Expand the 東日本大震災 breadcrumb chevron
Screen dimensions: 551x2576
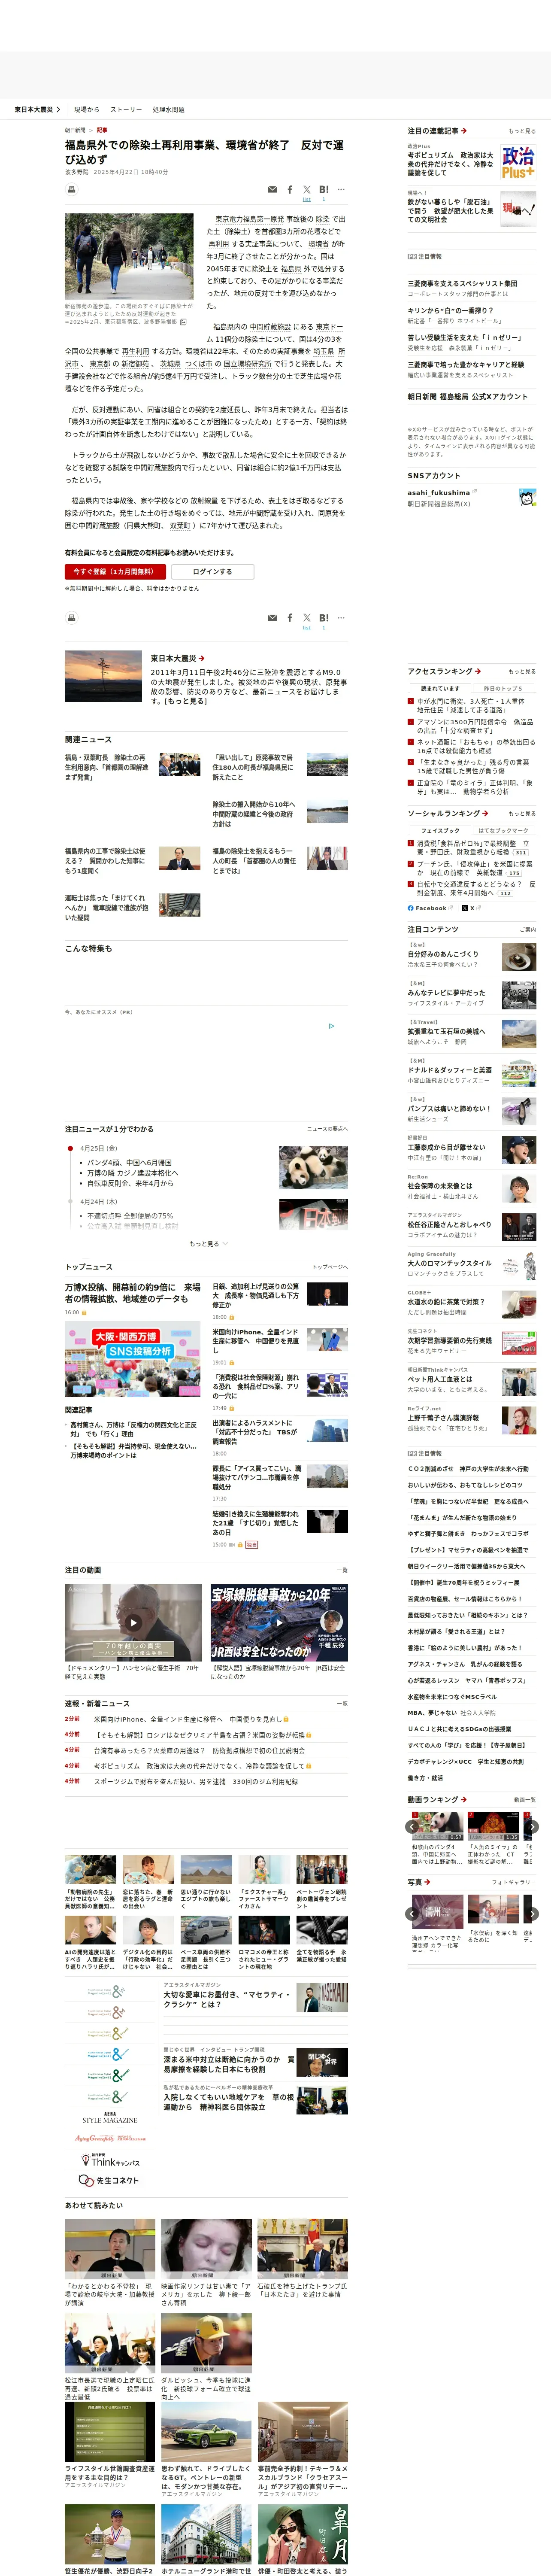pos(58,109)
